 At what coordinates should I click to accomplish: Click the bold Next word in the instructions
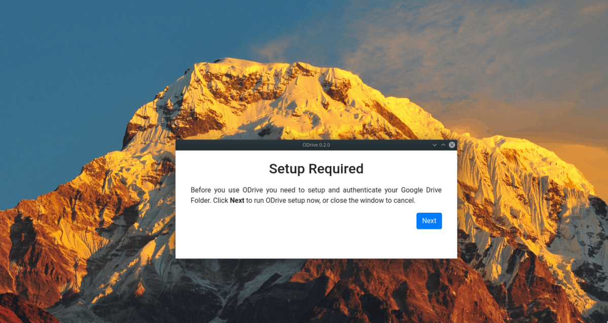click(x=237, y=200)
